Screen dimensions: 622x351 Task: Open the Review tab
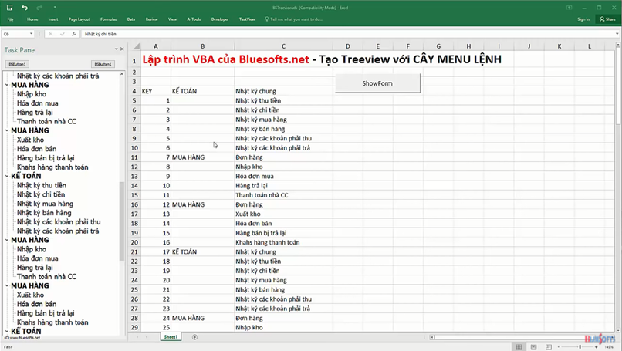(x=151, y=19)
